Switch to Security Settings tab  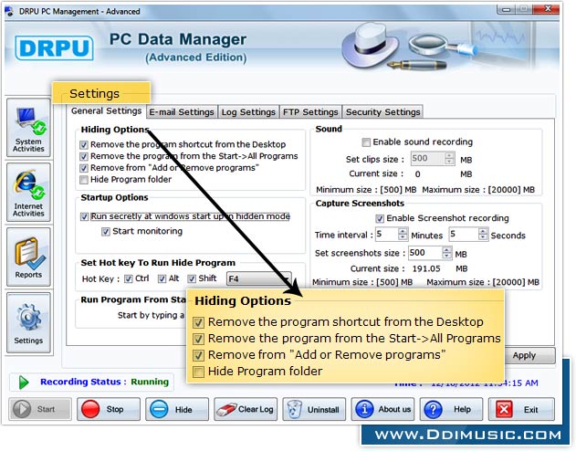382,112
